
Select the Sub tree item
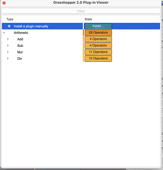point(20,46)
